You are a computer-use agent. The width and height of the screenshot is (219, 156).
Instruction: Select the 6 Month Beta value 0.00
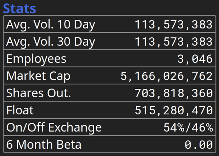pyautogui.click(x=198, y=145)
